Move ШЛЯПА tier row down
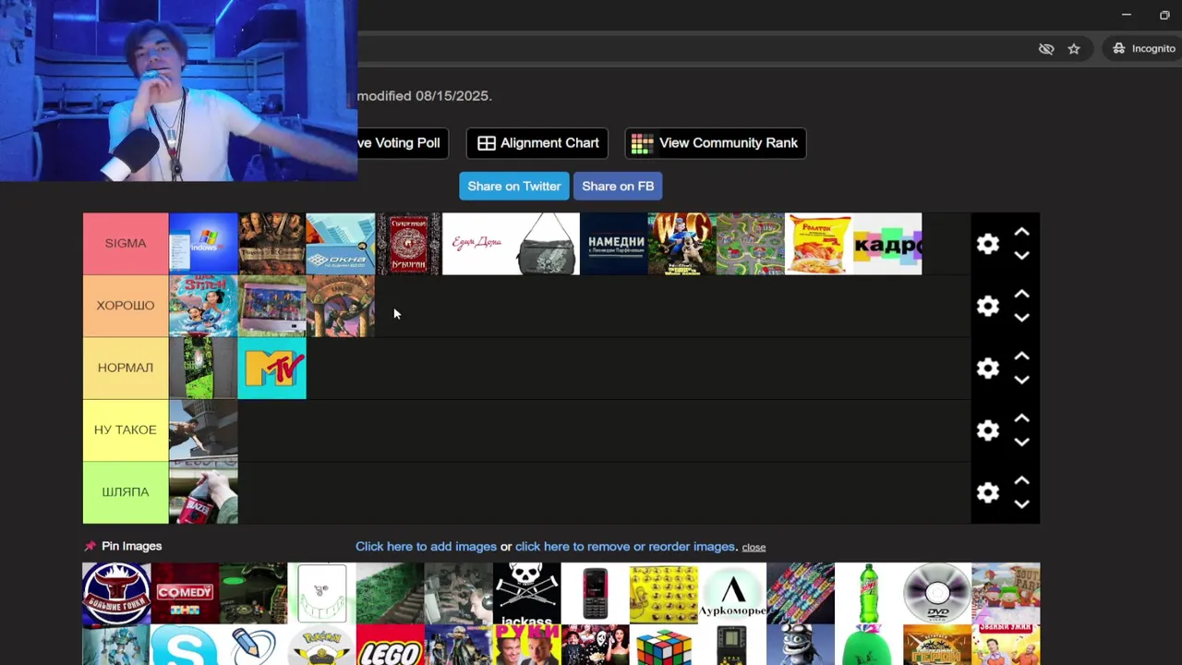 (x=1021, y=504)
